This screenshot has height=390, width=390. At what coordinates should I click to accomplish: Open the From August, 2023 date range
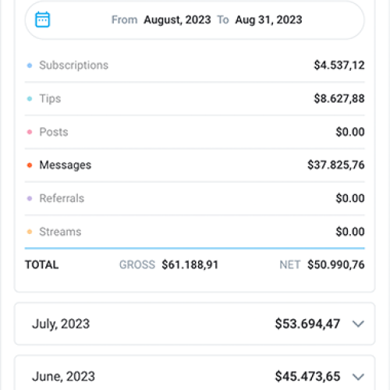(x=194, y=20)
